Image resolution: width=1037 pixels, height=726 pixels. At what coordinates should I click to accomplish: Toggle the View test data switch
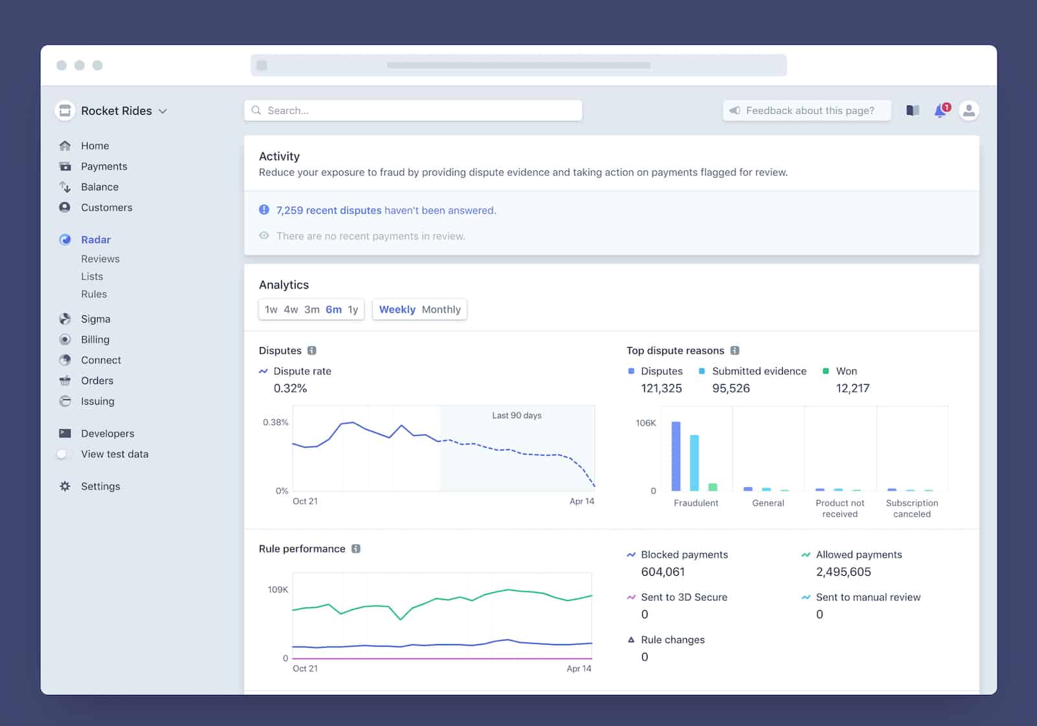[x=64, y=454]
